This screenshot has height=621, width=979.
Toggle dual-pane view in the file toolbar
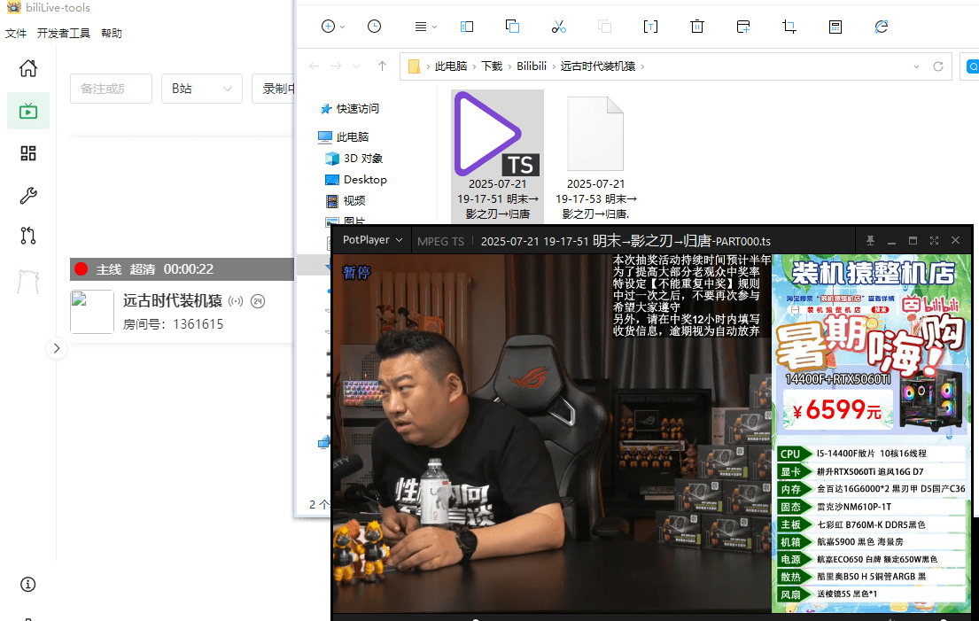point(467,26)
